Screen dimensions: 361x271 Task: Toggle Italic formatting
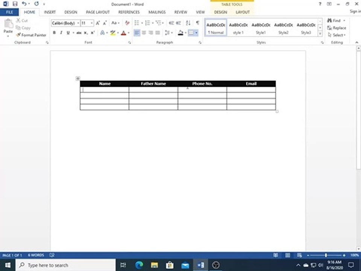coord(61,33)
